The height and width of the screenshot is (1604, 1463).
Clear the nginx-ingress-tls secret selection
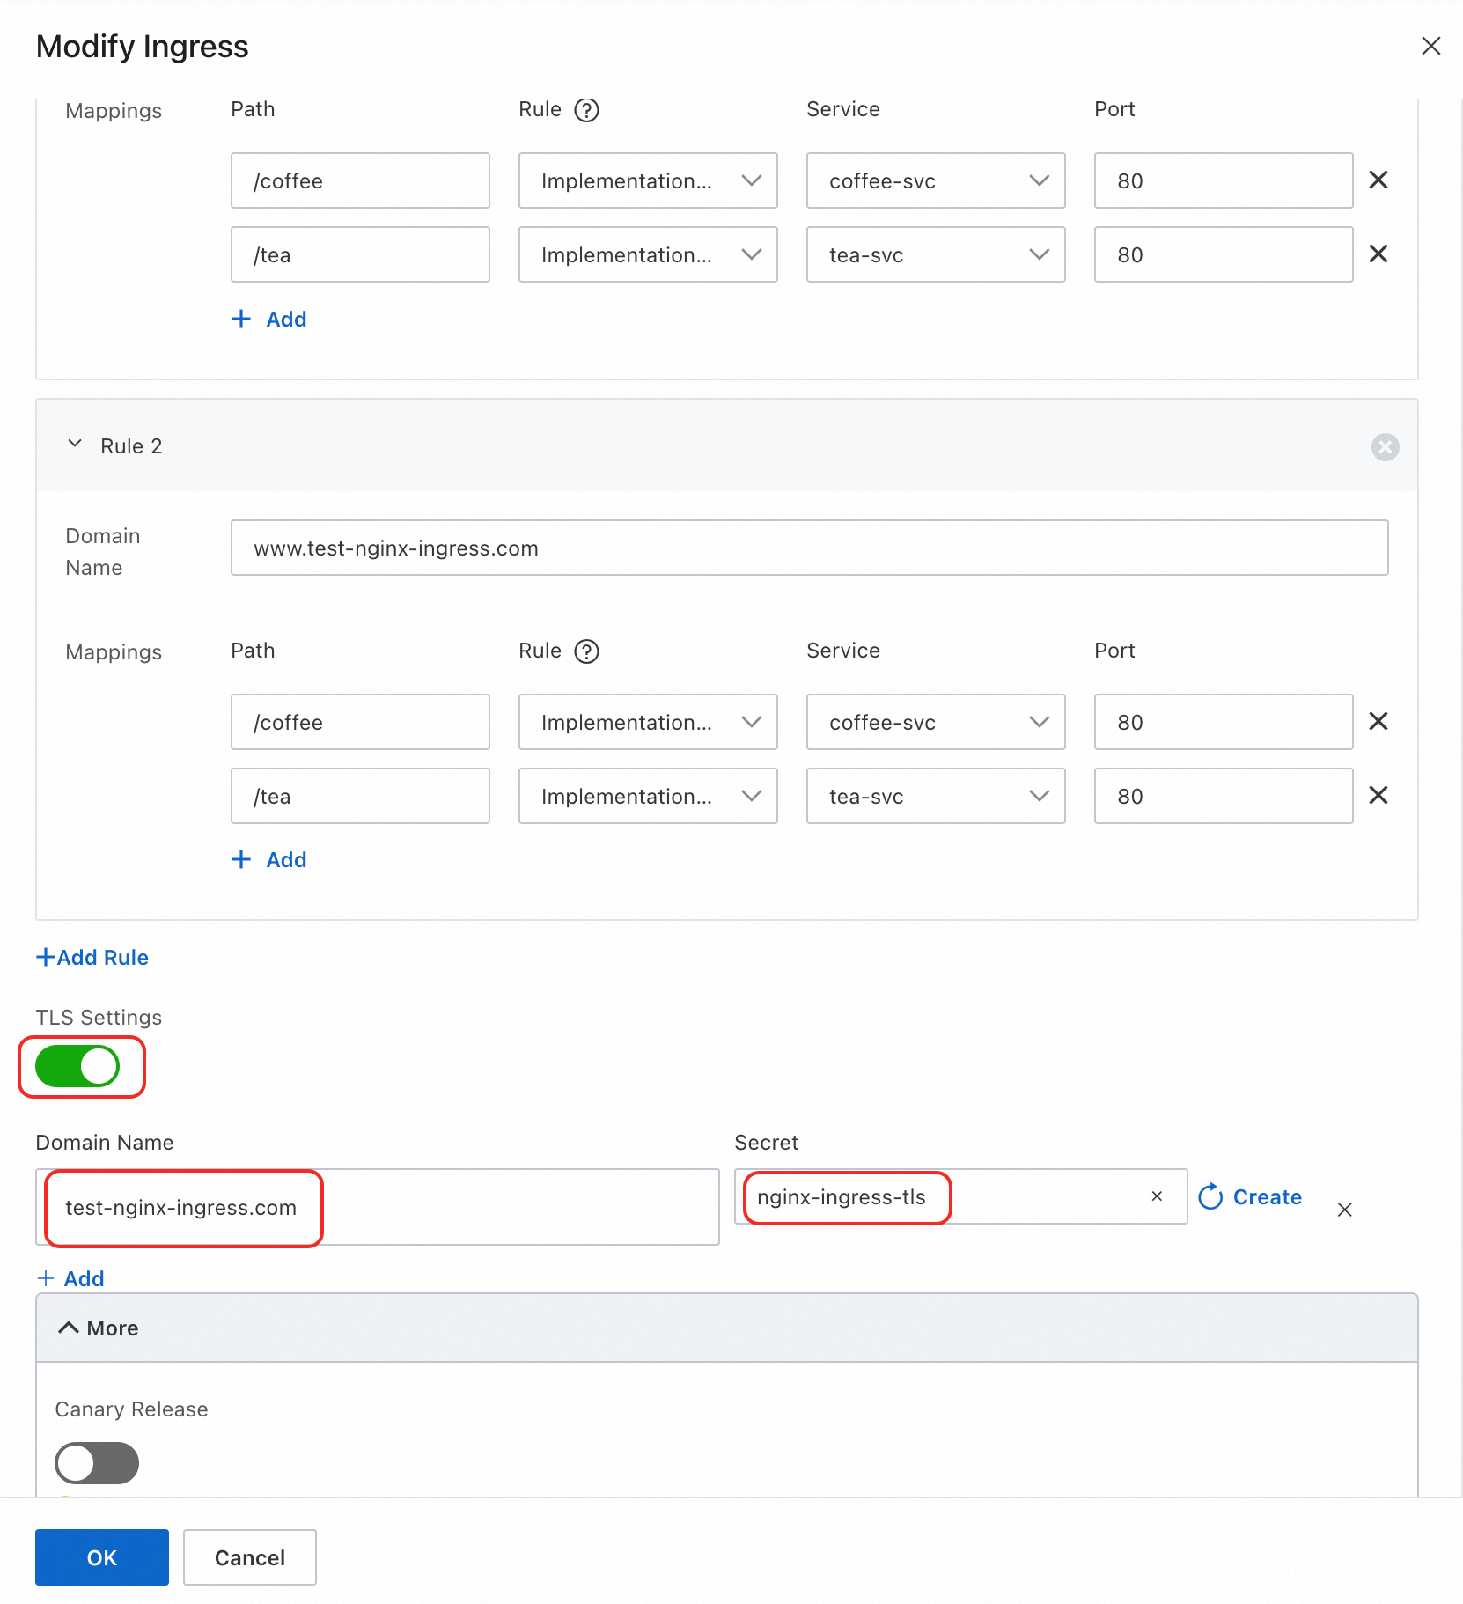(x=1157, y=1196)
